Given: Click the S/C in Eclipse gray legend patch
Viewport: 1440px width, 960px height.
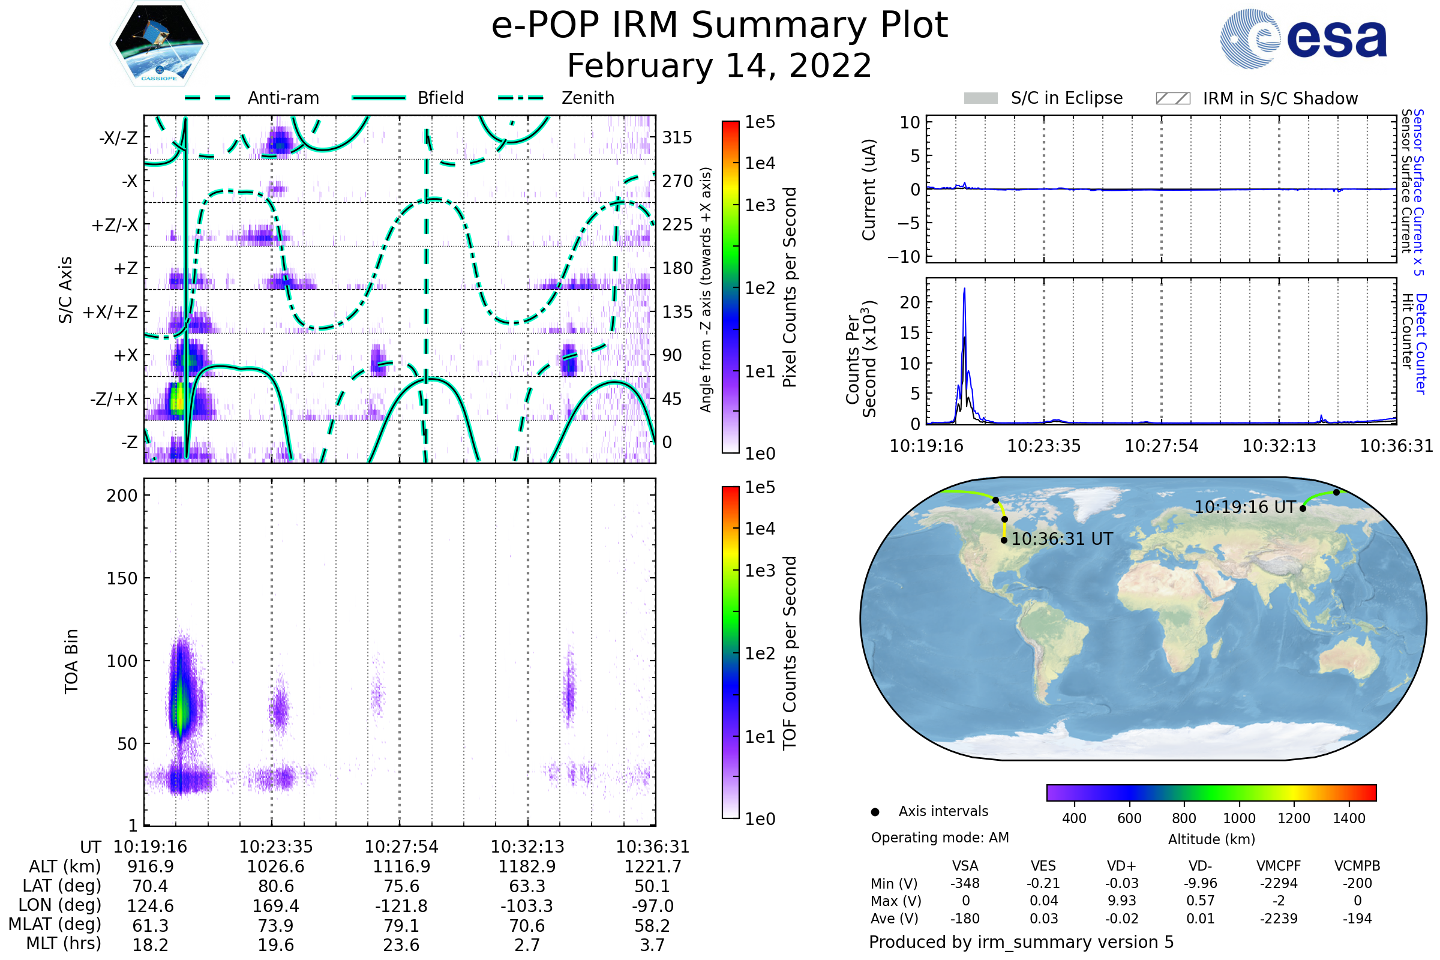Looking at the screenshot, I should click(x=981, y=98).
